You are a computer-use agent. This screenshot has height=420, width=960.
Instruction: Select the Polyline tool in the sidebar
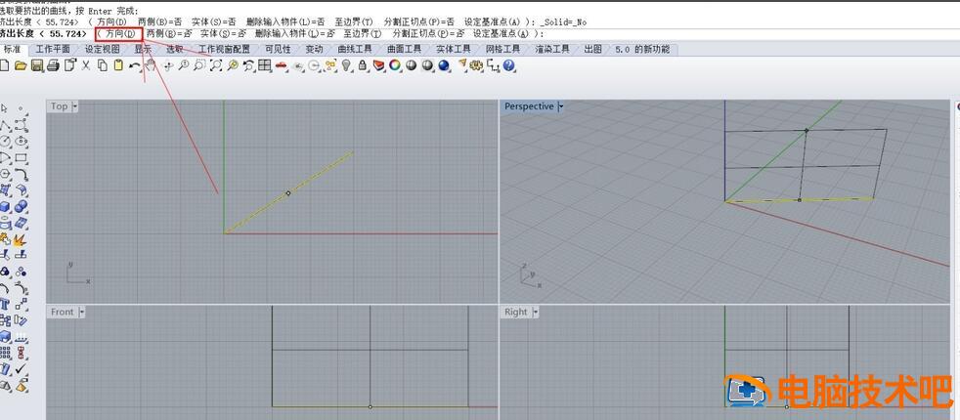(5, 125)
